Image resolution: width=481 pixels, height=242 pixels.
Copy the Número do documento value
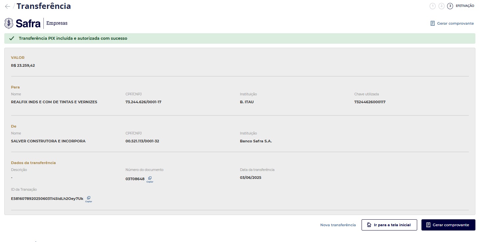point(150,179)
